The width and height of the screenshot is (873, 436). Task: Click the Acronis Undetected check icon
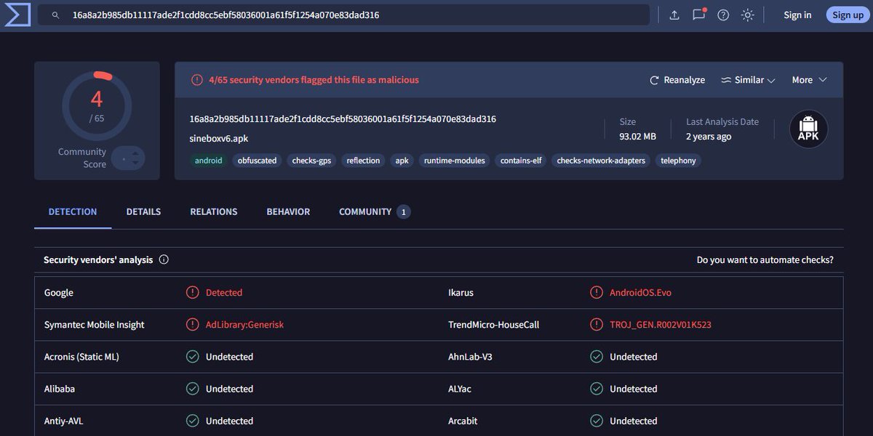tap(192, 357)
